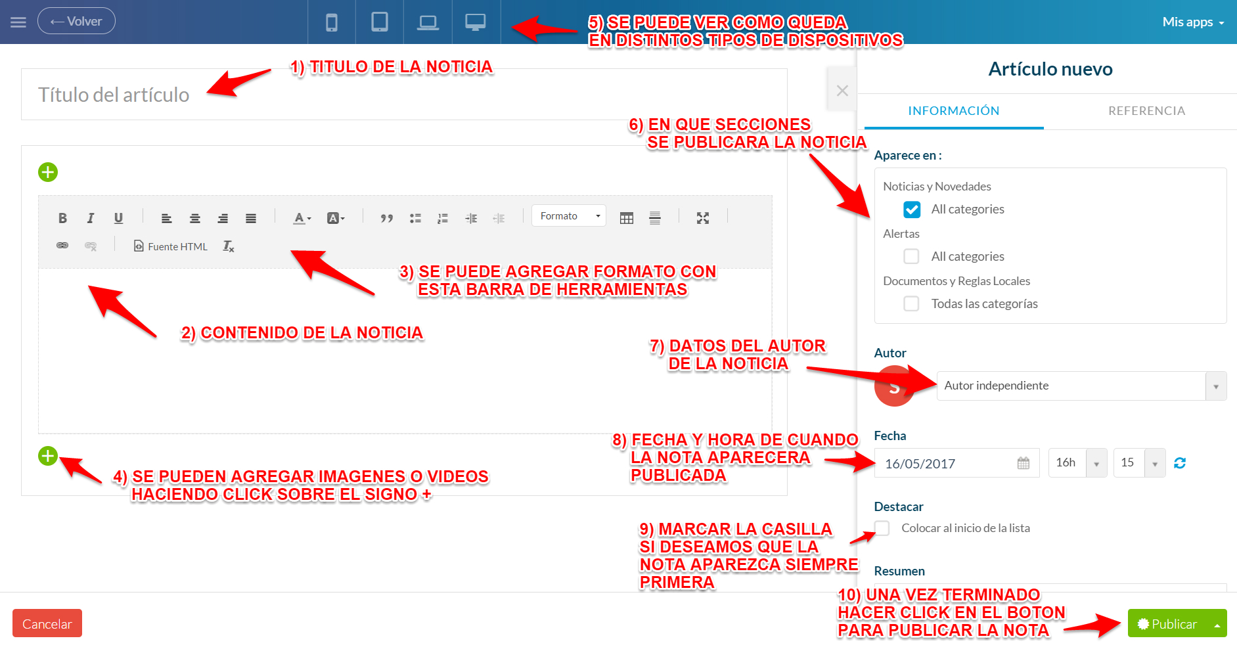Preview article on desktop monitor
The width and height of the screenshot is (1237, 649).
coord(476,22)
